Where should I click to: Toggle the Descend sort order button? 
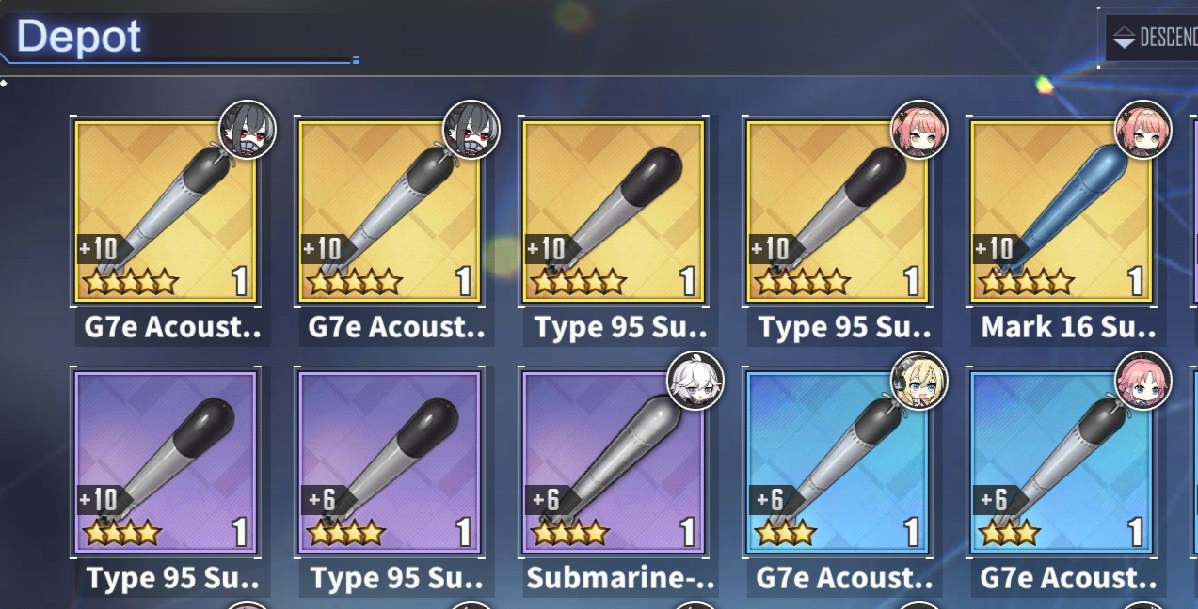click(x=1151, y=38)
